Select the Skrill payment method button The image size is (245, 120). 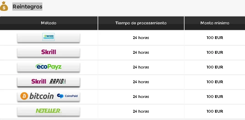(48, 52)
